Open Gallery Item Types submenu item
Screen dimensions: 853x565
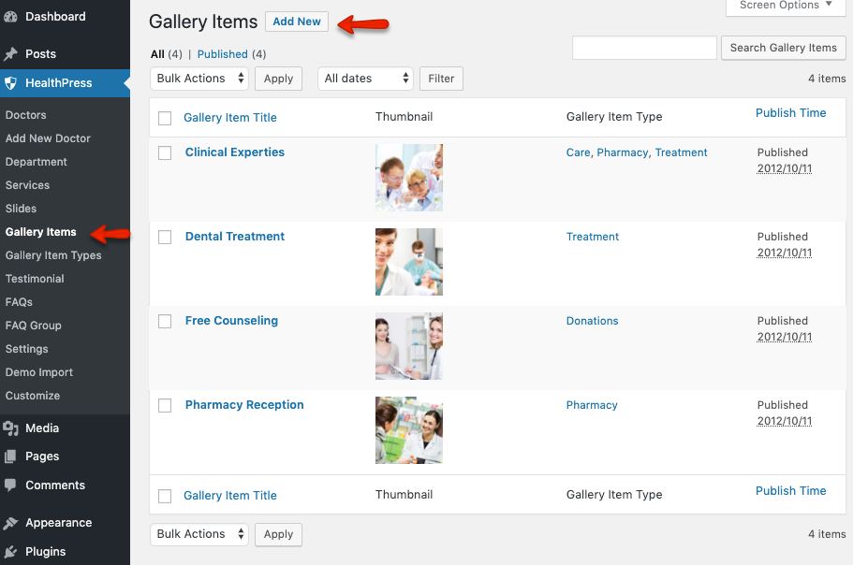tap(53, 255)
